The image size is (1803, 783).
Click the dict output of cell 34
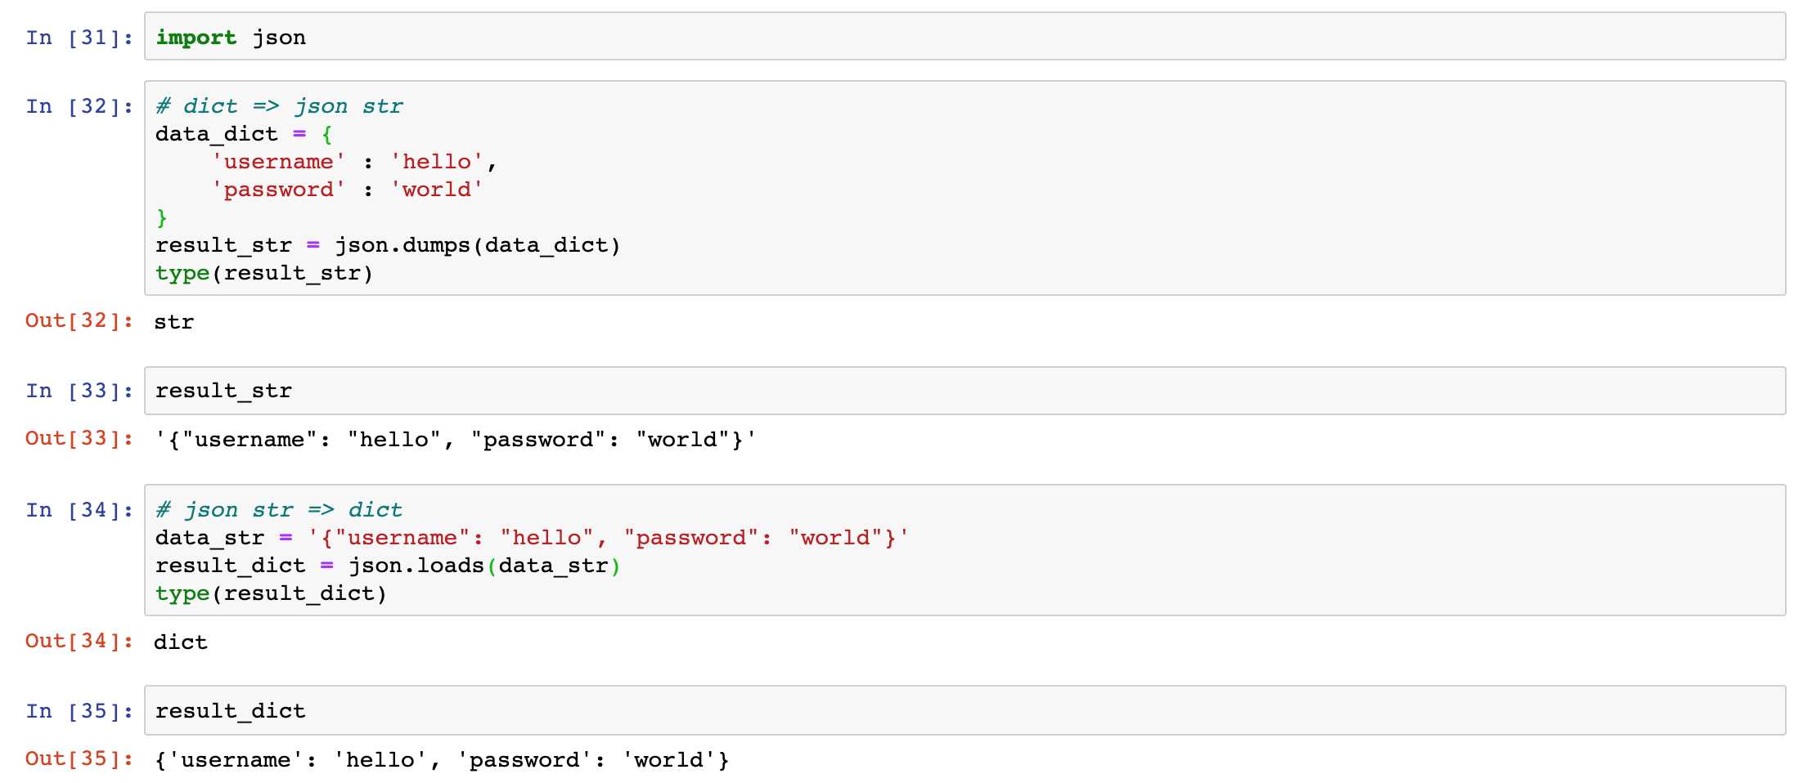(181, 642)
